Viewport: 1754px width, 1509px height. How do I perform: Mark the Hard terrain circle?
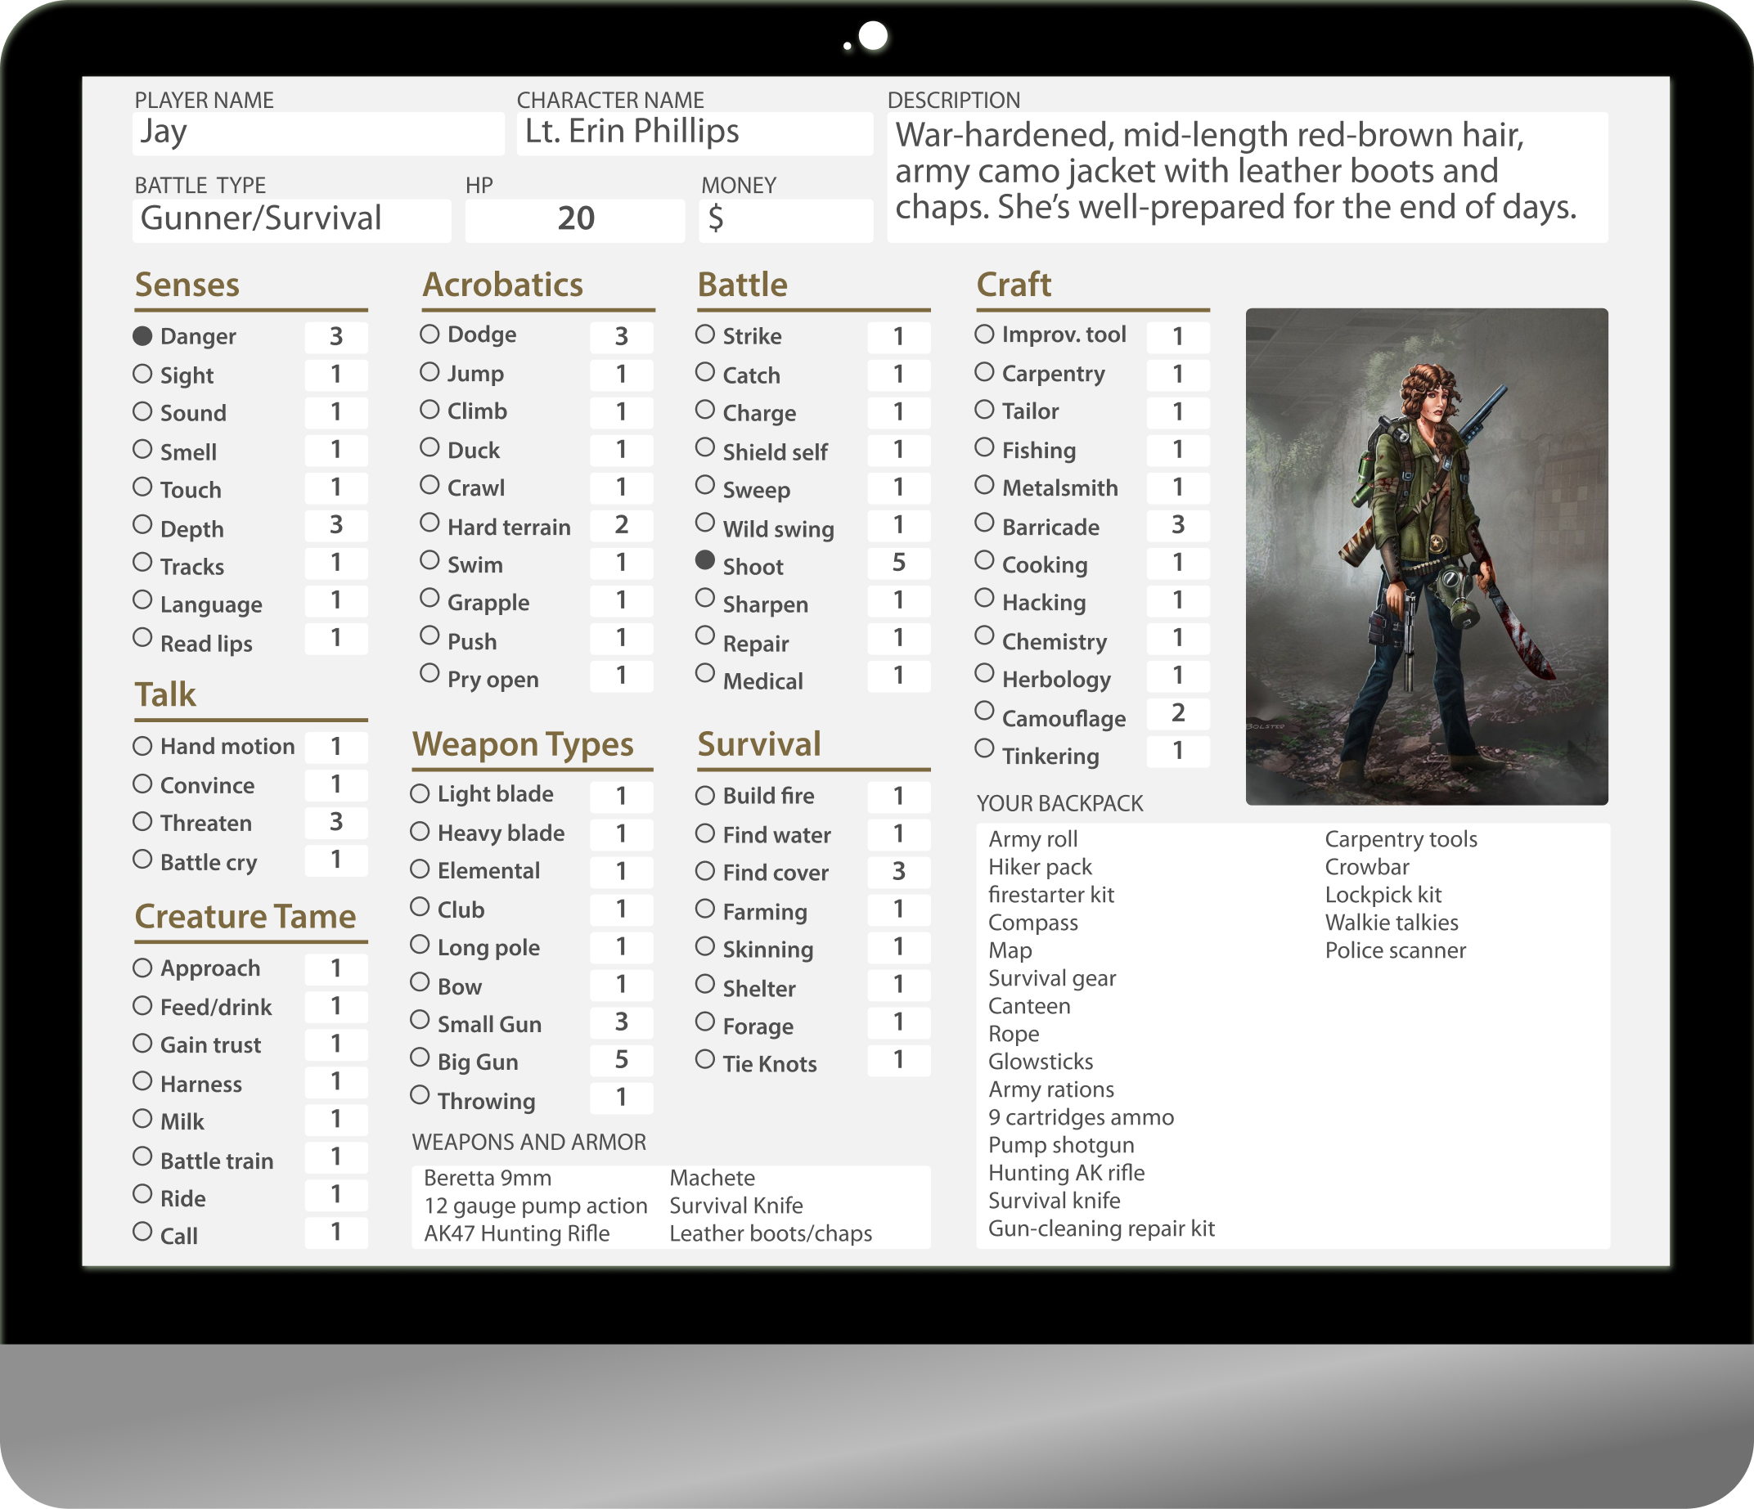(430, 522)
